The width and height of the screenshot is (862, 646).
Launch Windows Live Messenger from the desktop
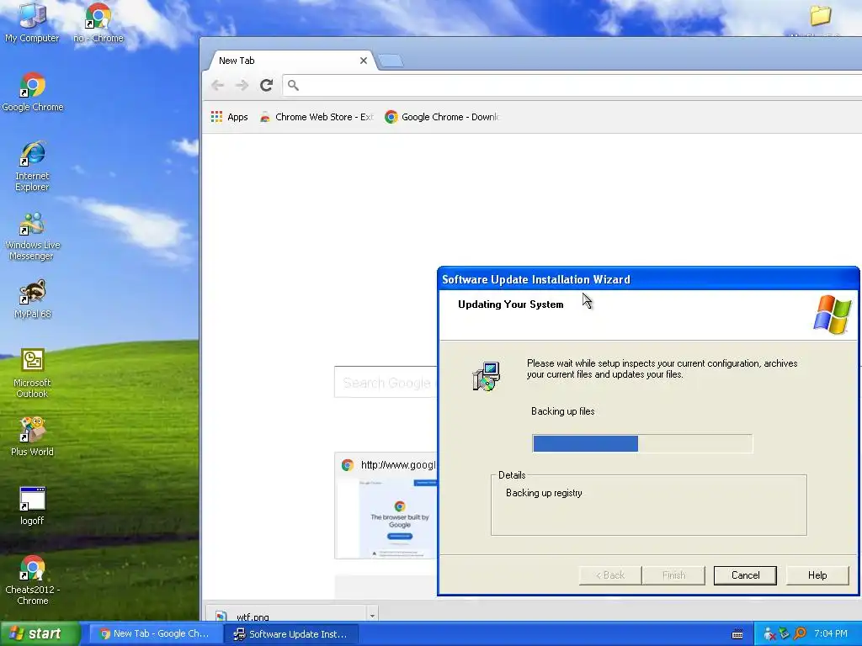coord(32,236)
